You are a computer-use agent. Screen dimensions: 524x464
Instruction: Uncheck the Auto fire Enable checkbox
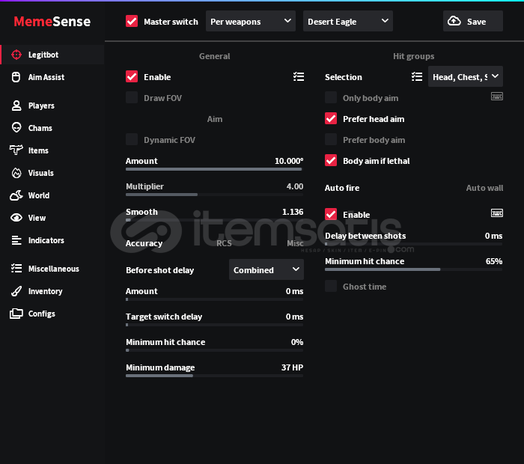tap(331, 214)
